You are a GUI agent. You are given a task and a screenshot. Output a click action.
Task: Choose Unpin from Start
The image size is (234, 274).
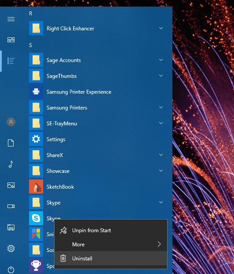(x=111, y=230)
